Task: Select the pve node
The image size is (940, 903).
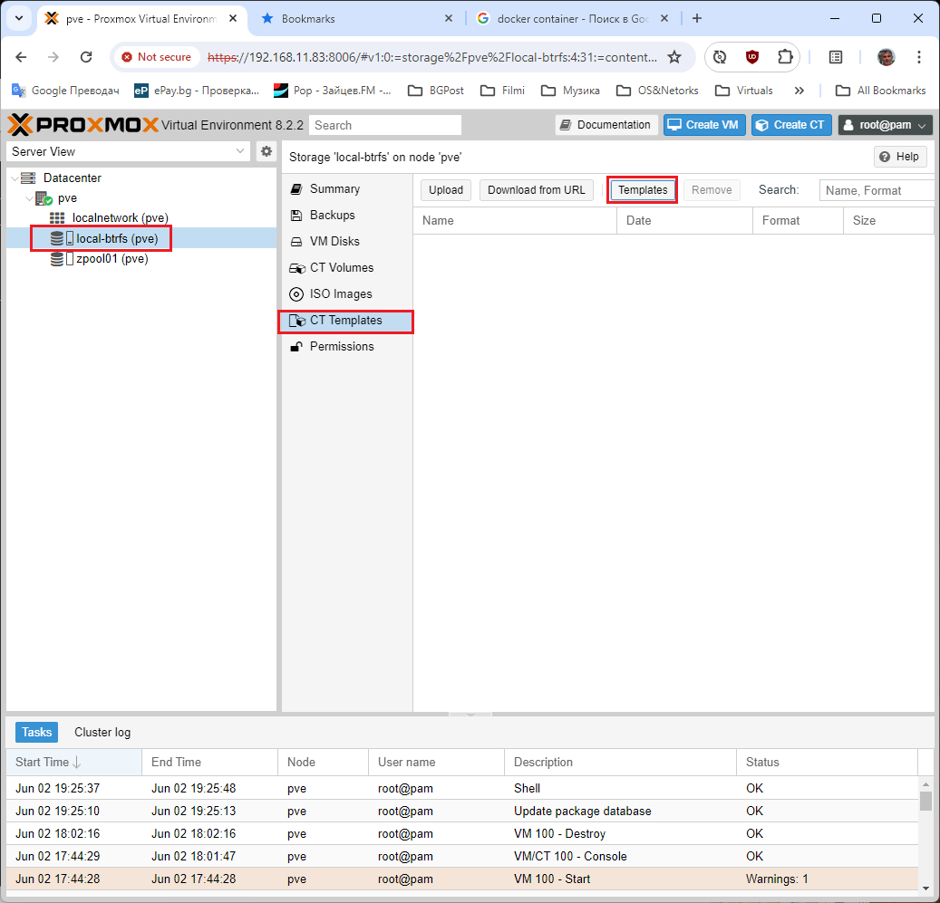Action: pyautogui.click(x=67, y=198)
